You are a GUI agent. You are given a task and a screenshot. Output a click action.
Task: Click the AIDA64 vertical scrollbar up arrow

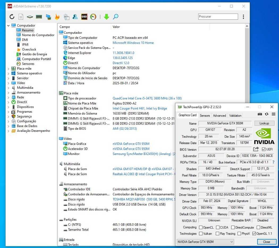(x=247, y=26)
